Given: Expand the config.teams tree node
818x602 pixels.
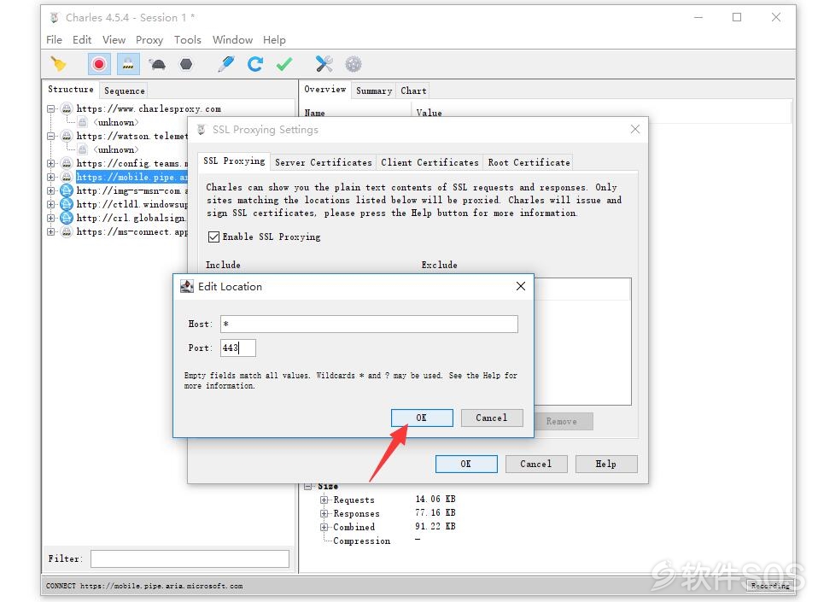Looking at the screenshot, I should click(x=50, y=163).
